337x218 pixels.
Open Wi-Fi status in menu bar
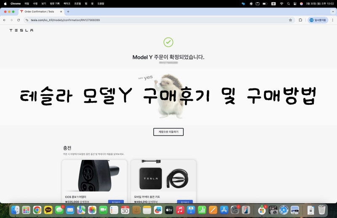[281, 4]
